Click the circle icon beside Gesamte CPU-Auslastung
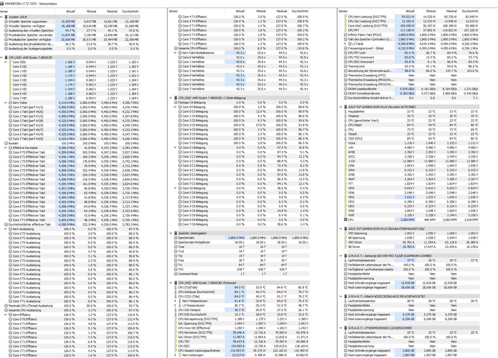 coord(6,310)
